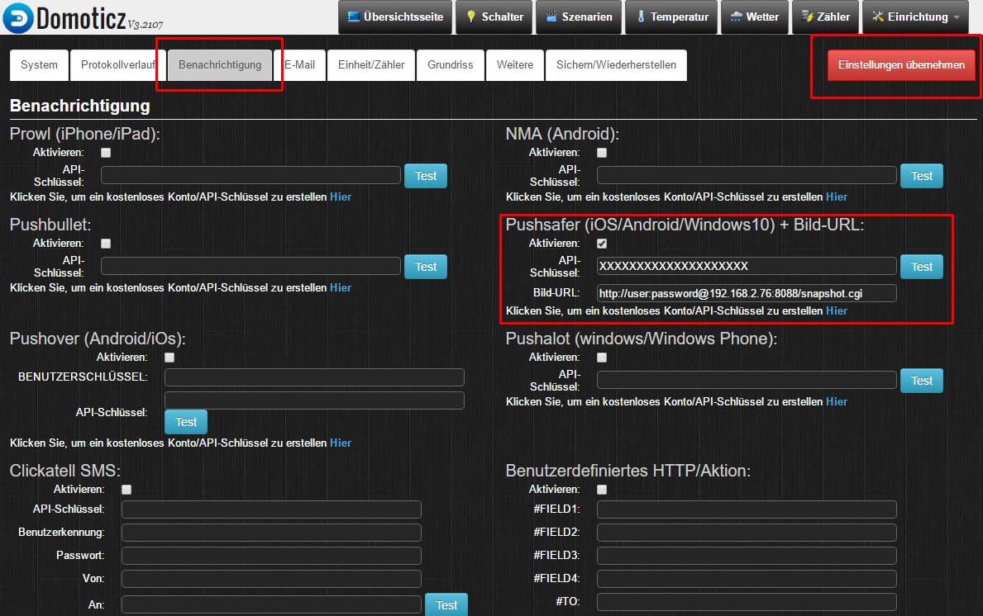Open the Zähler utility page
983x616 pixels.
click(826, 17)
